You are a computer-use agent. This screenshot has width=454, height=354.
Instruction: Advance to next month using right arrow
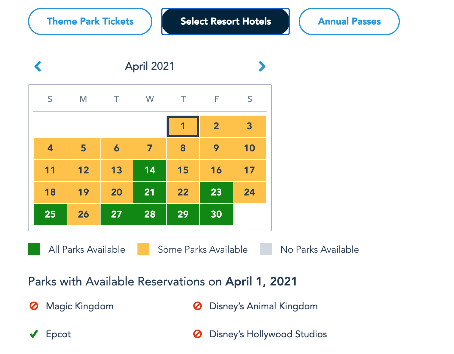click(x=262, y=66)
